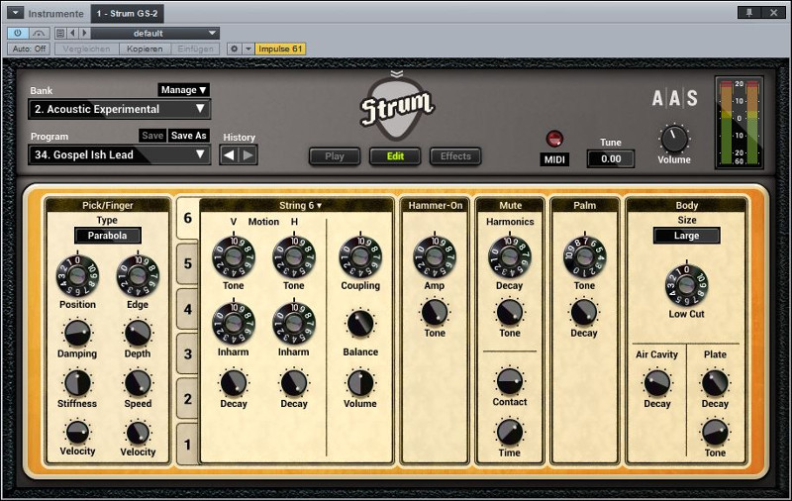The width and height of the screenshot is (792, 501).
Task: Select string tab 3
Action: tap(188, 353)
